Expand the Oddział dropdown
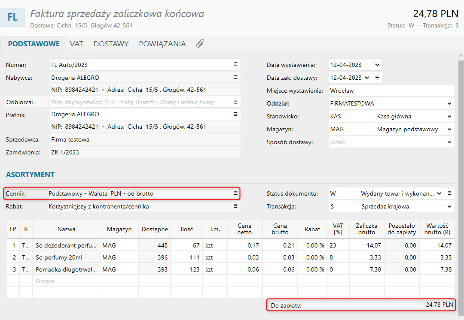This screenshot has width=464, height=320. [449, 104]
